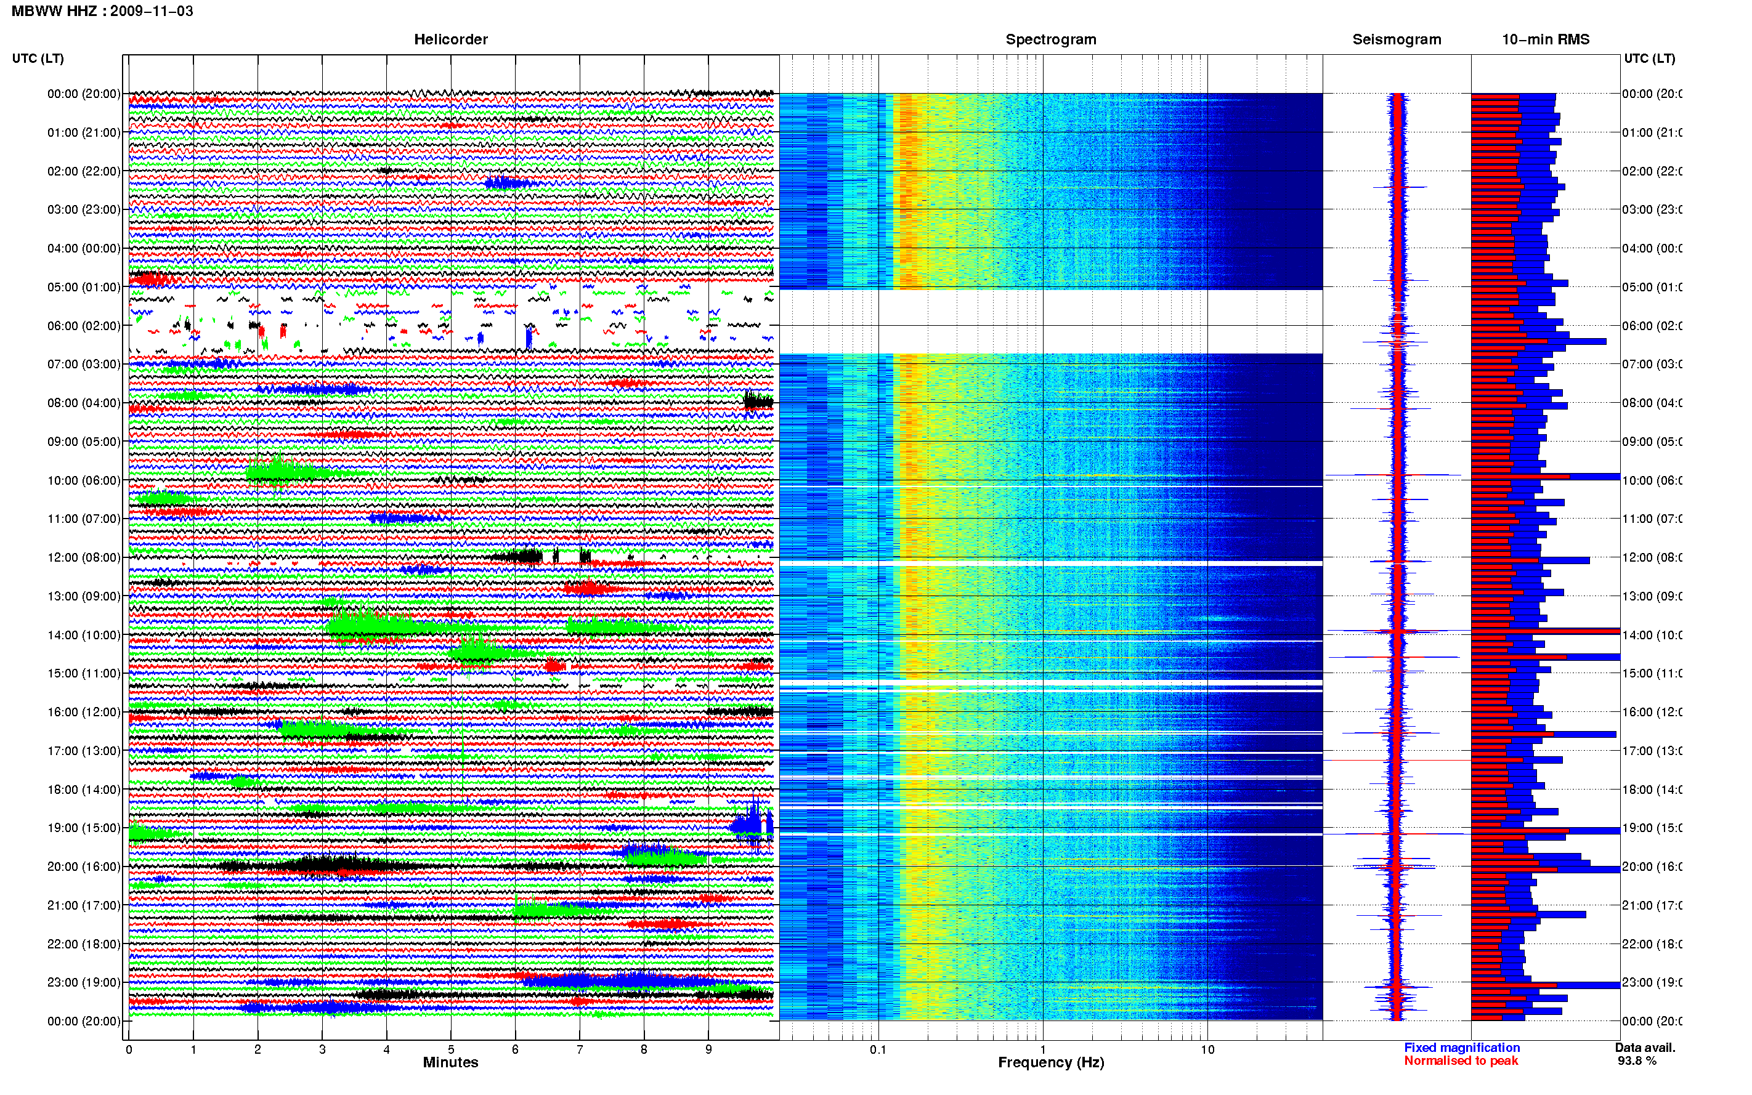Click the MBWW HHZ station date title
The width and height of the screenshot is (1752, 1095).
point(102,11)
